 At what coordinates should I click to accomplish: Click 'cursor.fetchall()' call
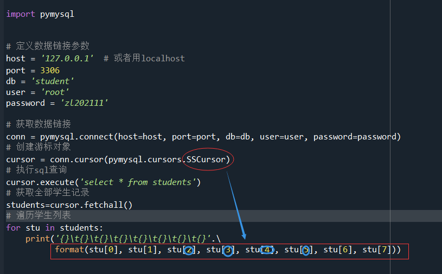point(91,205)
